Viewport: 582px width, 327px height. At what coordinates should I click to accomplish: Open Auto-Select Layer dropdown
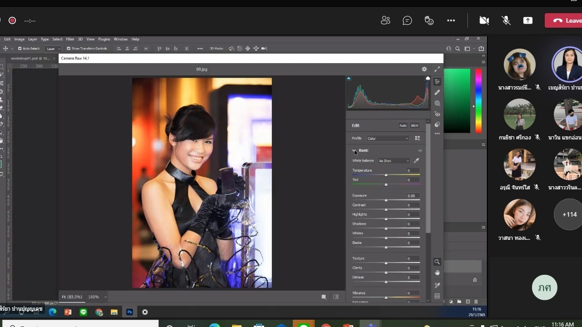pyautogui.click(x=53, y=49)
